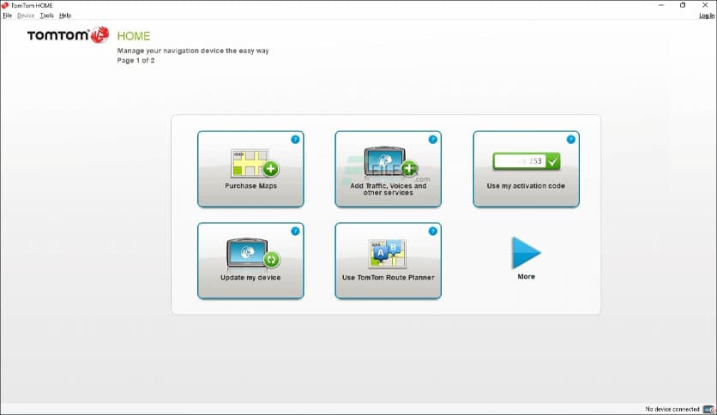Show help for Route Planner tile
Screen dimensions: 717x415
pos(432,232)
